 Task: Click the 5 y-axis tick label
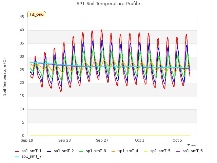click(23, 122)
